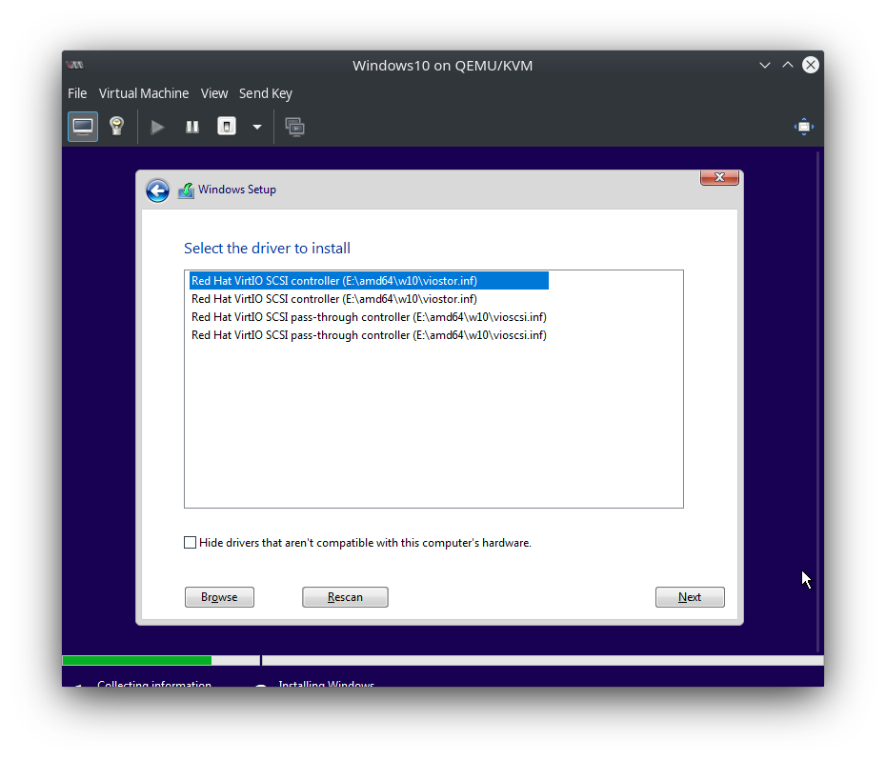
Task: Open the Send Key menu
Action: [266, 93]
